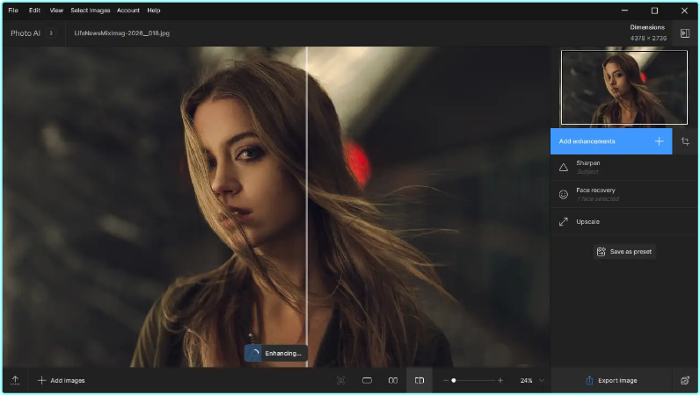This screenshot has height=395, width=700.
Task: Open the Help menu
Action: click(154, 11)
